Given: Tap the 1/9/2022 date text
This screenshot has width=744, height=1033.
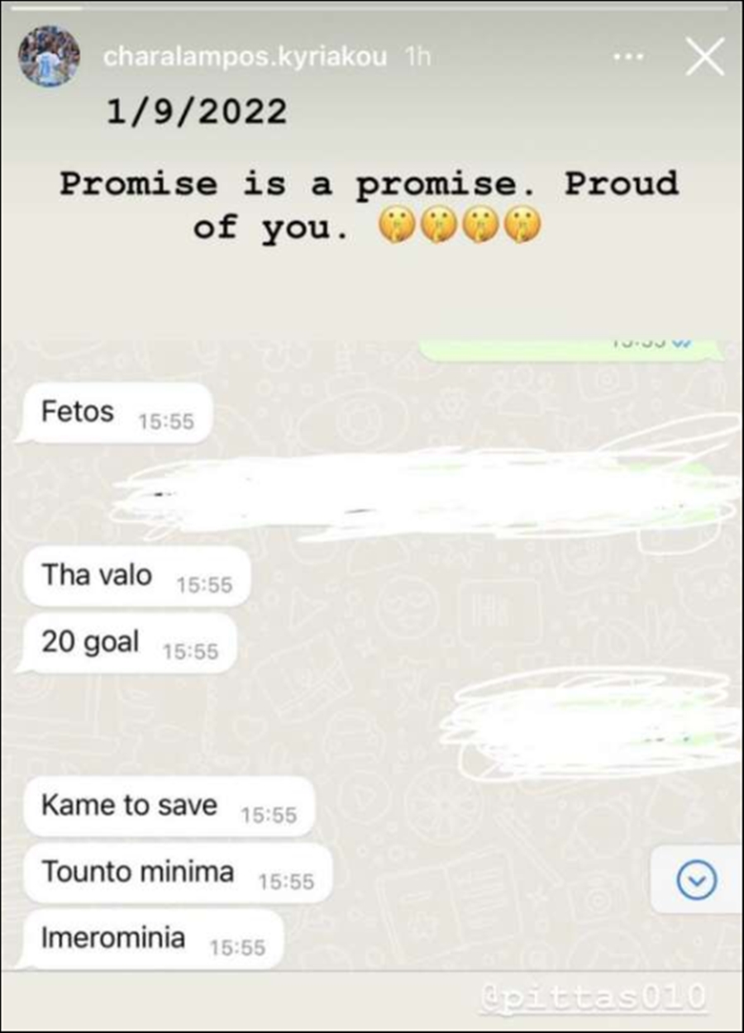Looking at the screenshot, I should click(x=197, y=110).
